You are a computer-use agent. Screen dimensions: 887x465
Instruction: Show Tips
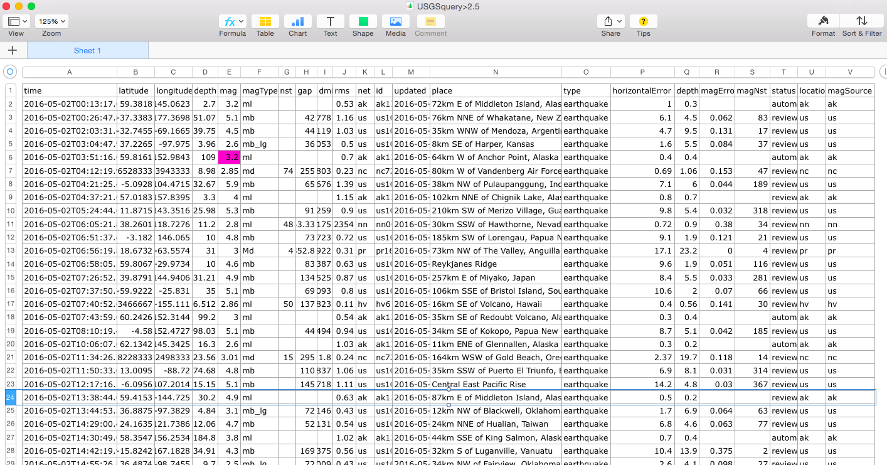pyautogui.click(x=644, y=21)
